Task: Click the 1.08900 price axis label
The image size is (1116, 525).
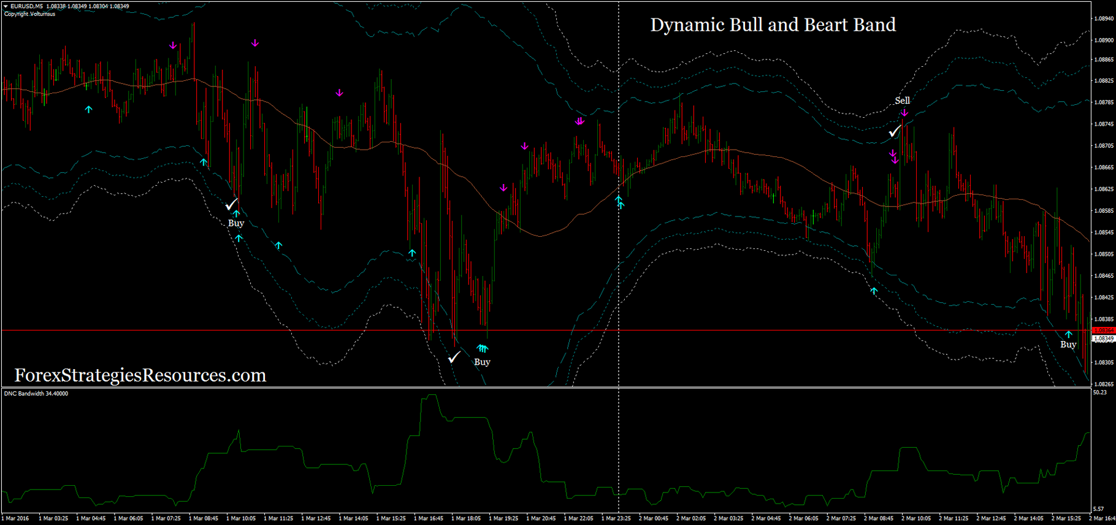Action: tap(1104, 40)
